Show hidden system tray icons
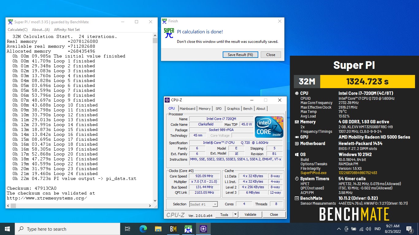 pos(339,229)
